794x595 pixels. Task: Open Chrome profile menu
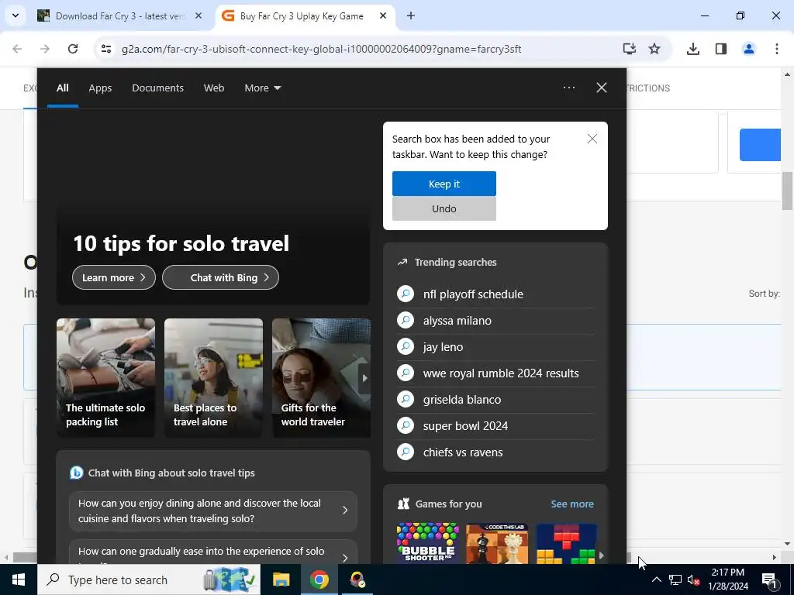click(748, 49)
